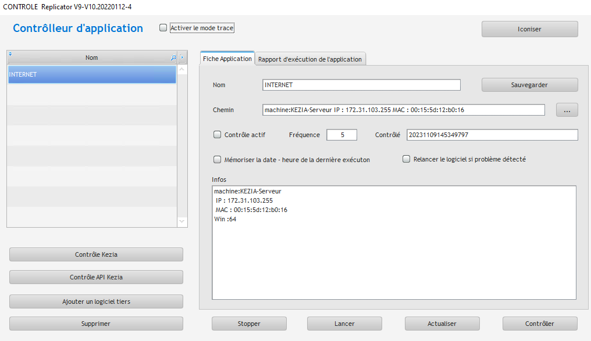Focus the Chemin path text field
Screen dimensions: 591x341
403,110
